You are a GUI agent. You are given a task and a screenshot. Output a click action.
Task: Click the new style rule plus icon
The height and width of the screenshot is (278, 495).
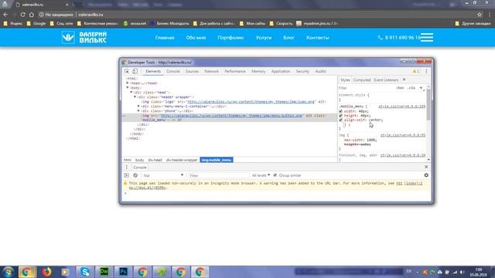tap(421, 88)
